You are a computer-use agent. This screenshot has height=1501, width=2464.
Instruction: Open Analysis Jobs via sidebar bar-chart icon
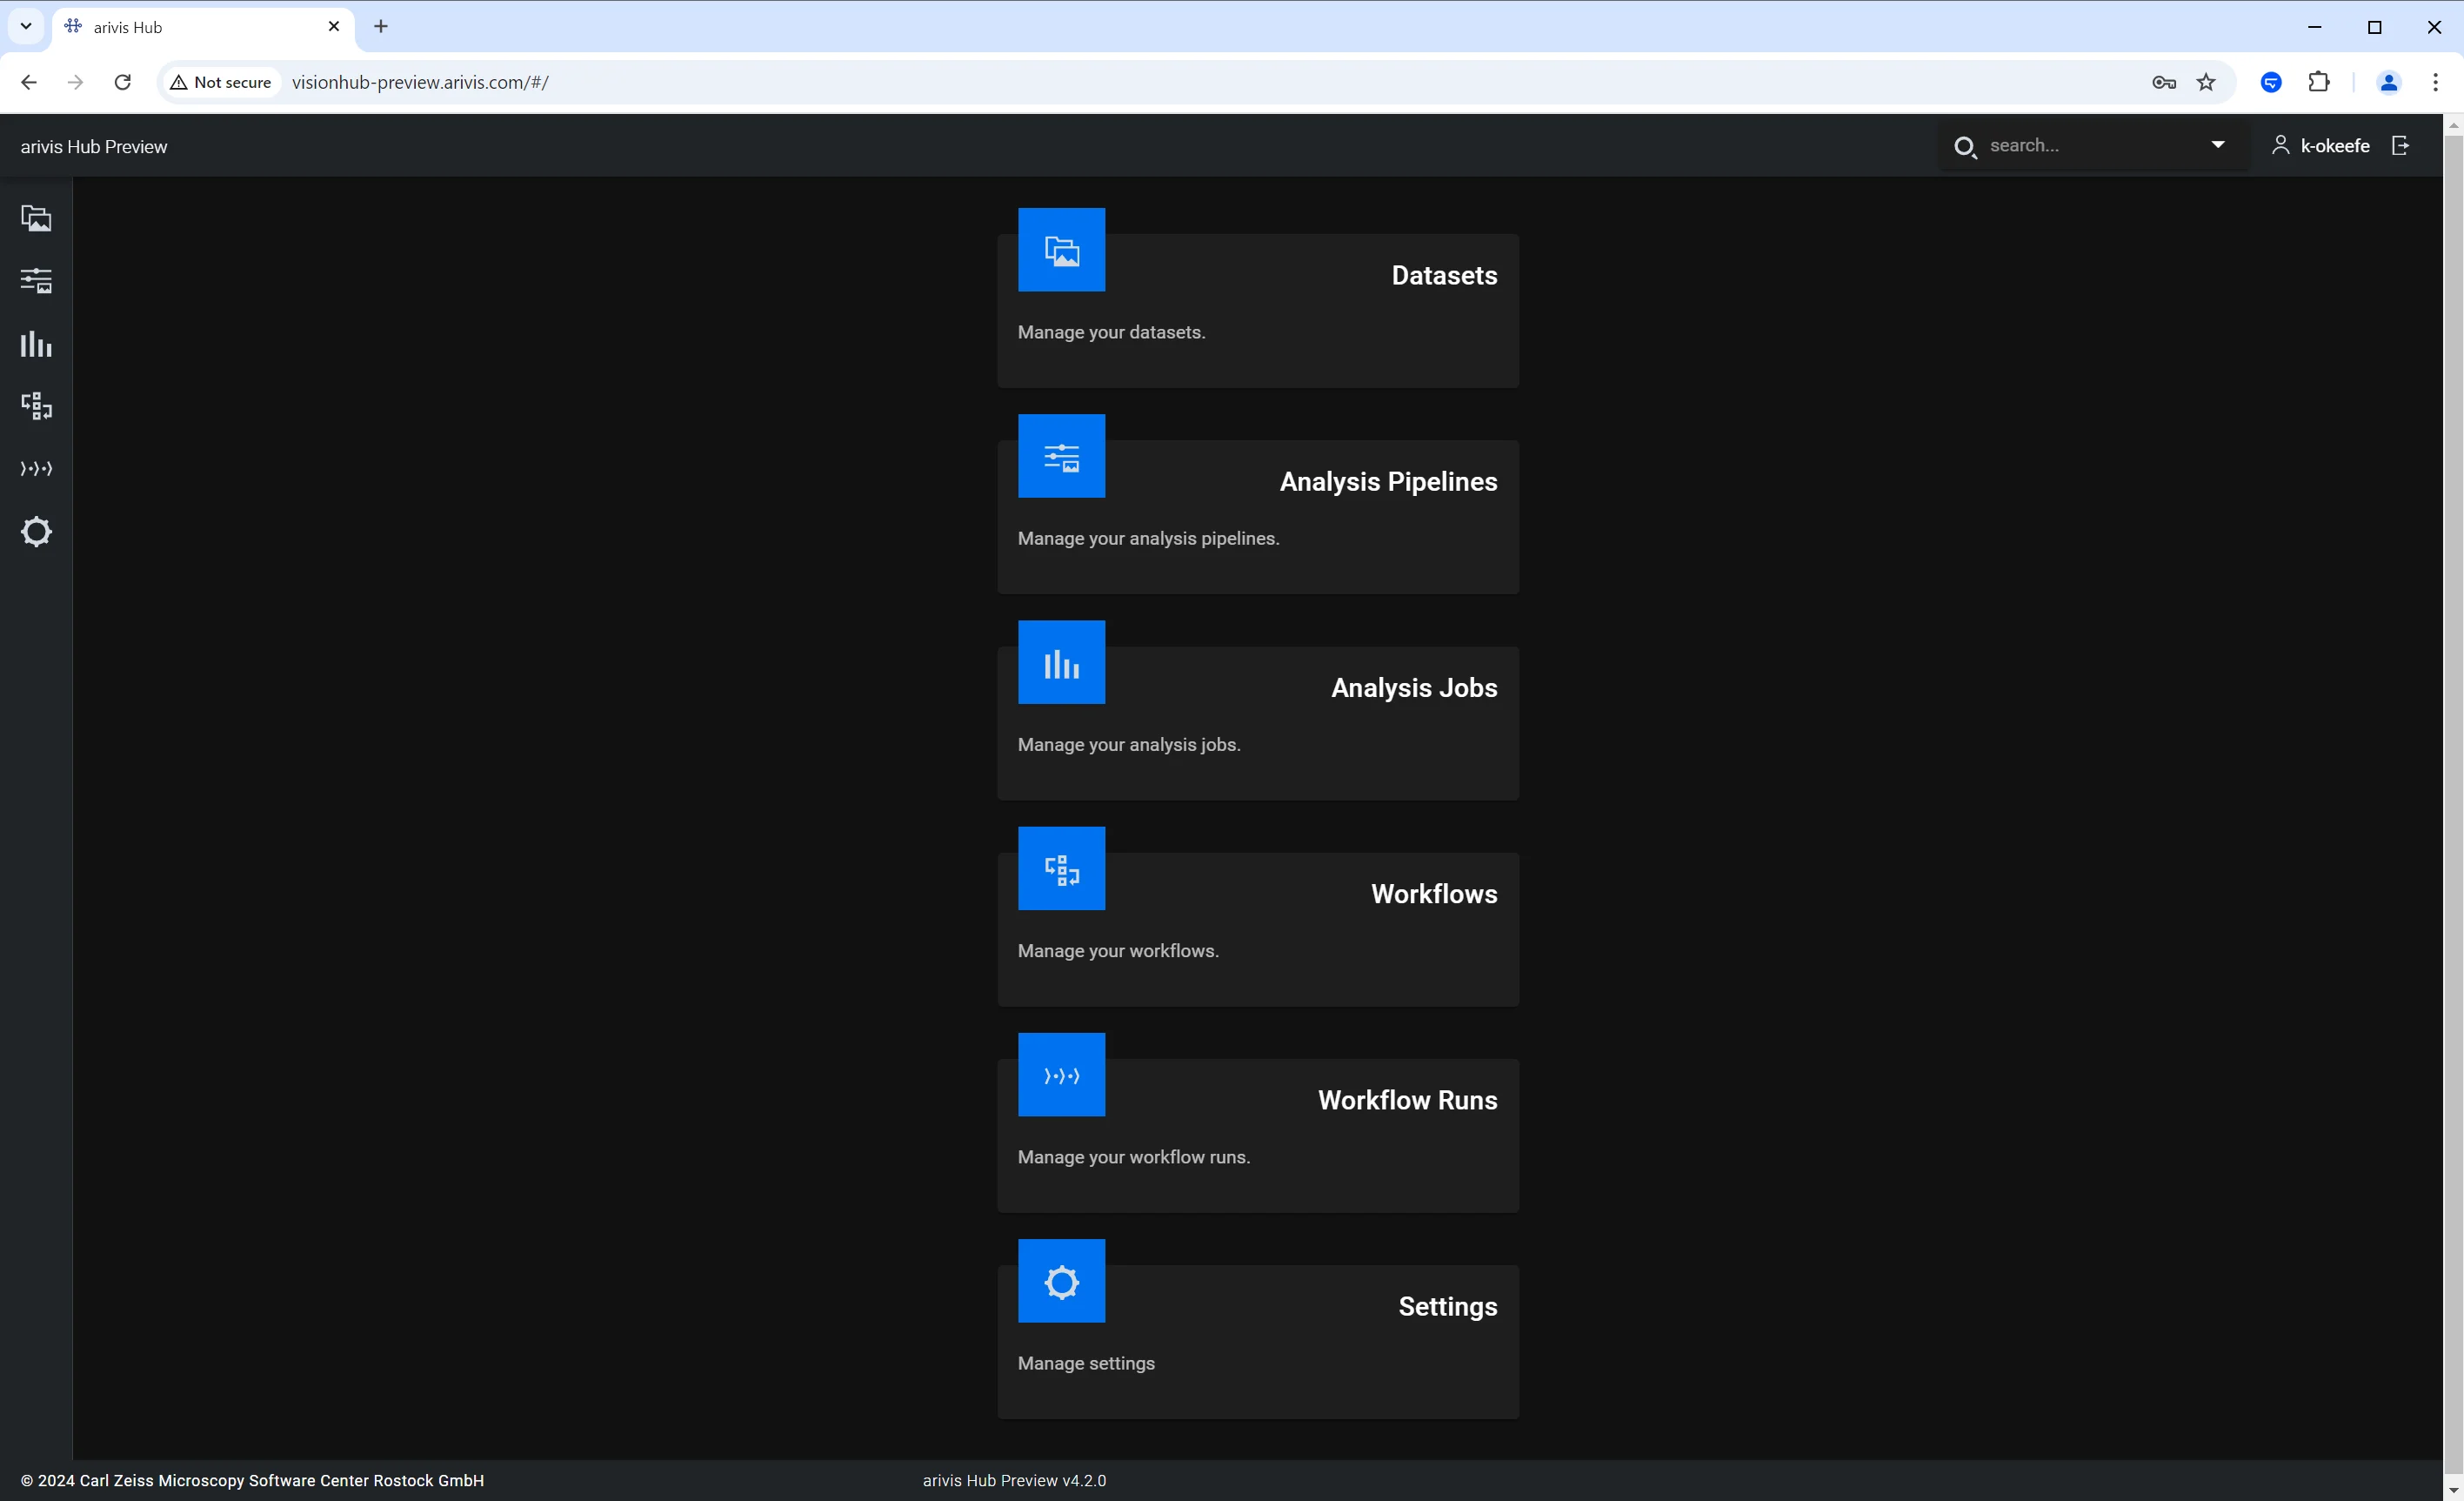coord(36,345)
